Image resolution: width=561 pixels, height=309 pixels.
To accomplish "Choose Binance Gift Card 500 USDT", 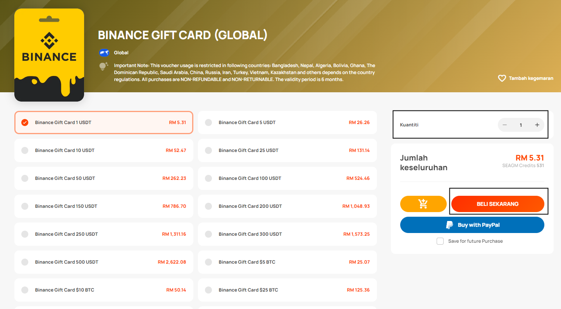I will point(103,262).
